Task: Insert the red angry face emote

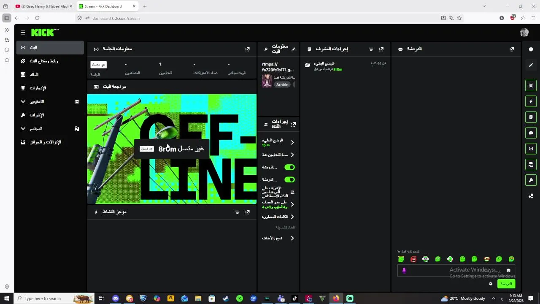Action: 413,259
